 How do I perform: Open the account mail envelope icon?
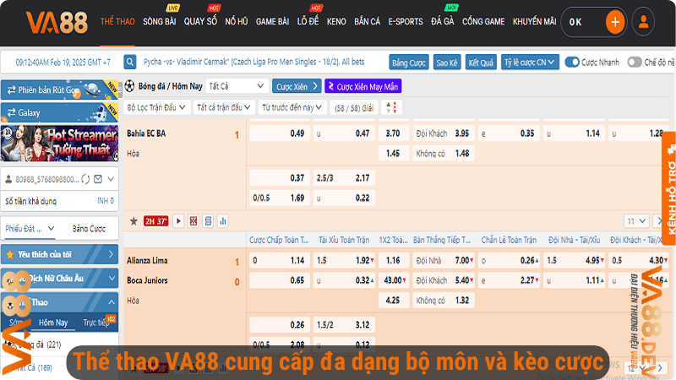pyautogui.click(x=99, y=179)
